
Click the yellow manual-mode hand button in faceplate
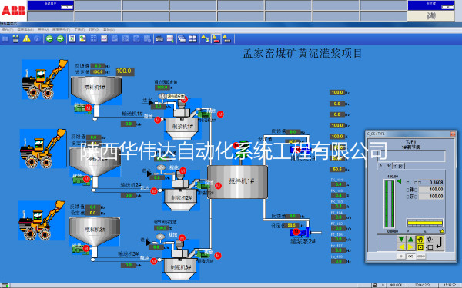click(x=420, y=239)
